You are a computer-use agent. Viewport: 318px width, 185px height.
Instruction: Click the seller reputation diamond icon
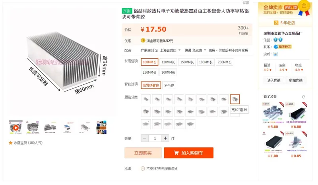click(278, 40)
